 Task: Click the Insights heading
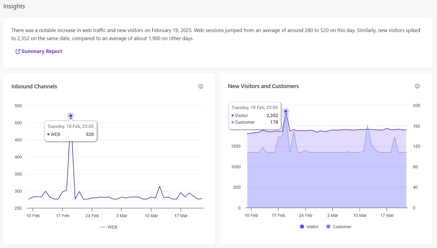(14, 6)
